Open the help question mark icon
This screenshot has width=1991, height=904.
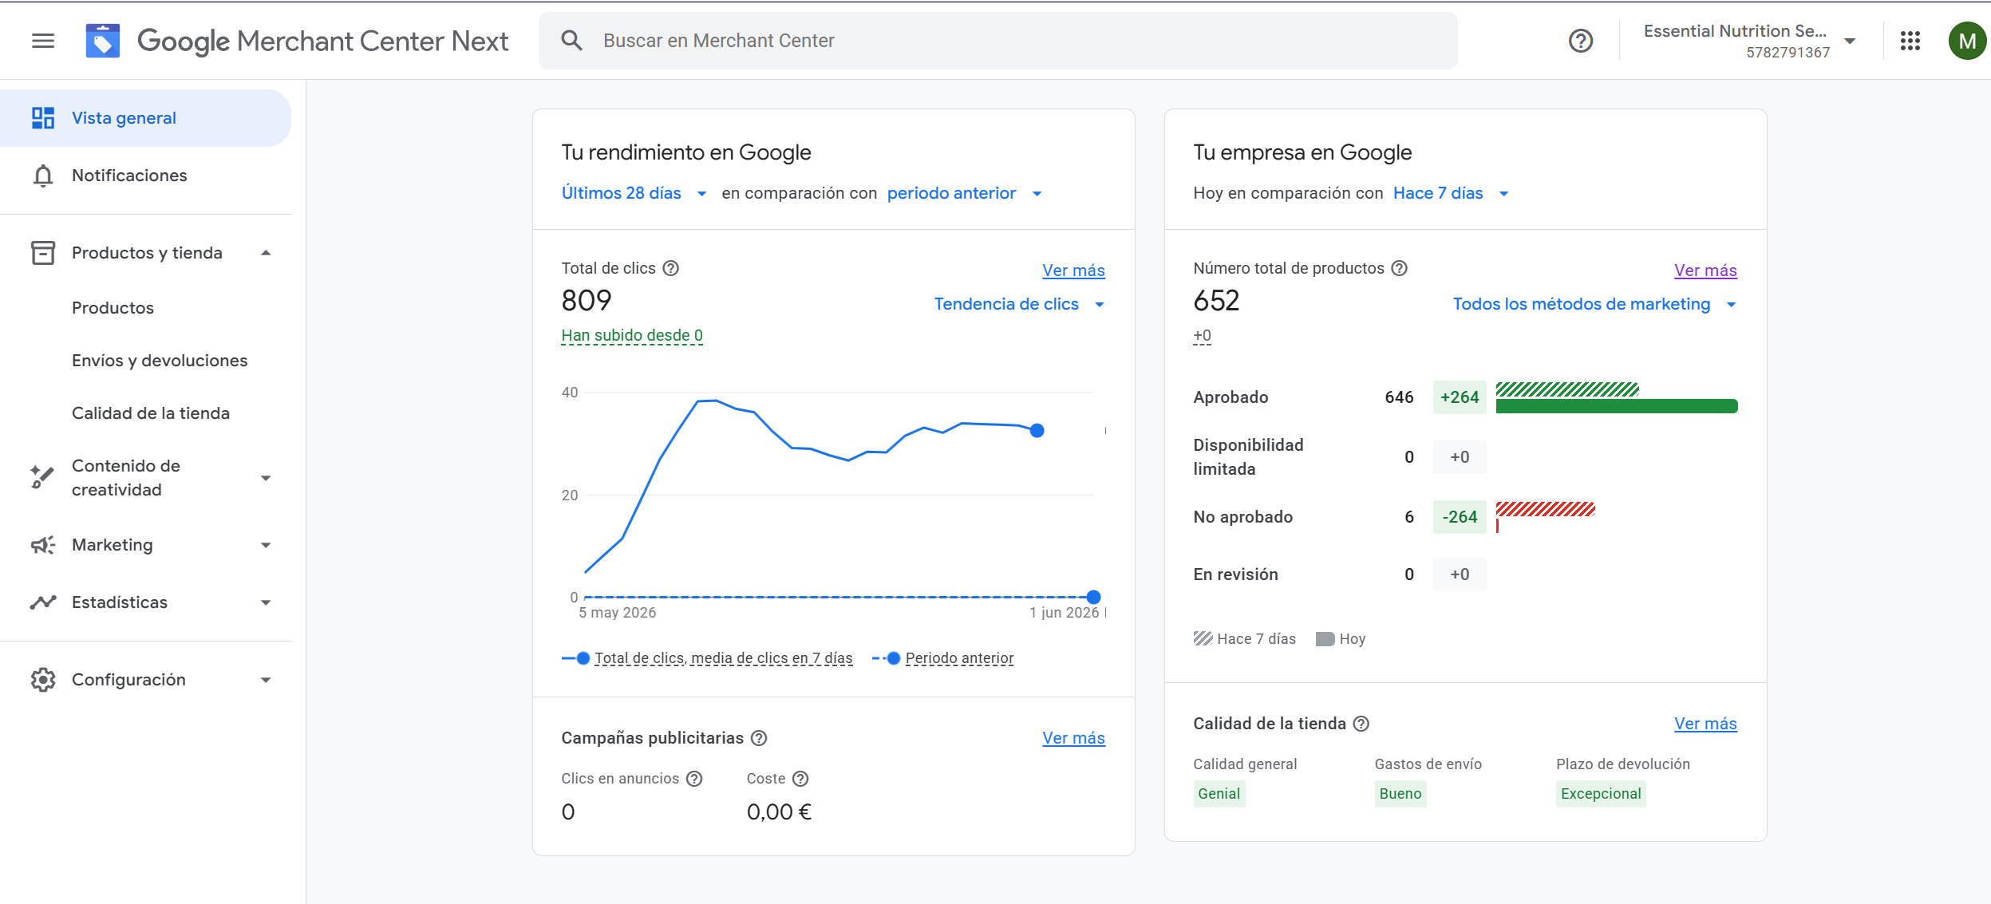coord(1580,41)
